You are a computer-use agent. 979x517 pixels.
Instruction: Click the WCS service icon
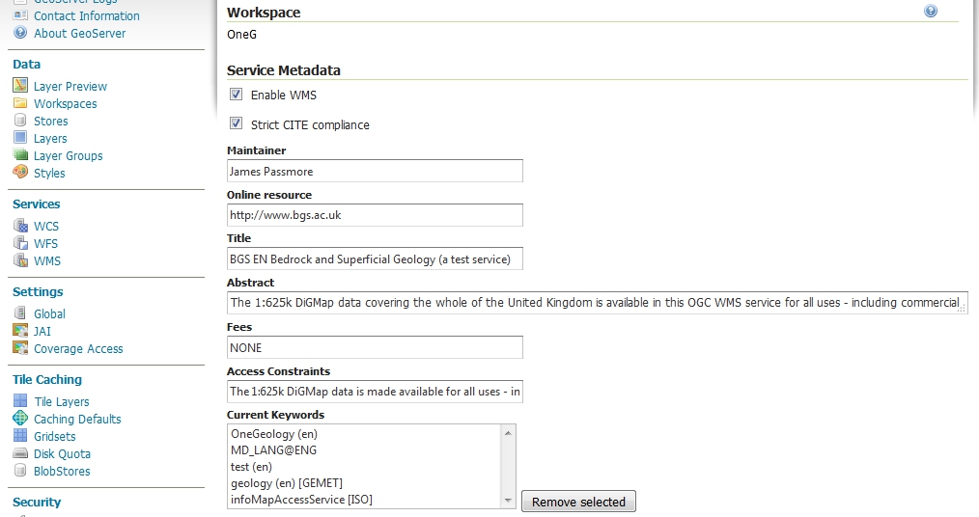click(20, 226)
